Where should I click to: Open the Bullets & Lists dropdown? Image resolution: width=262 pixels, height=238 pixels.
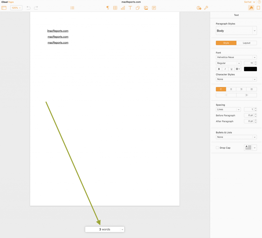tap(236, 137)
